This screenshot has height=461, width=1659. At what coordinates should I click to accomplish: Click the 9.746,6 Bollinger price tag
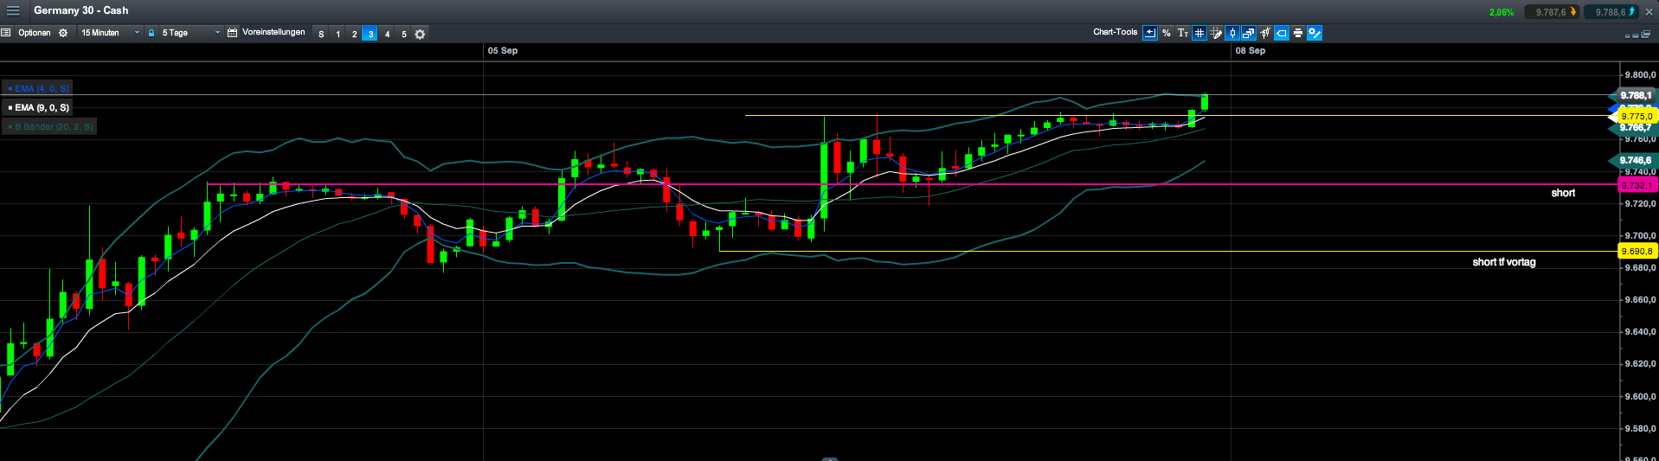pos(1634,160)
